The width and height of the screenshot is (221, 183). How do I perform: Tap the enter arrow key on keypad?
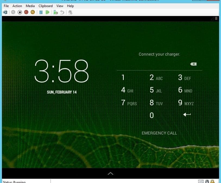[187, 115]
